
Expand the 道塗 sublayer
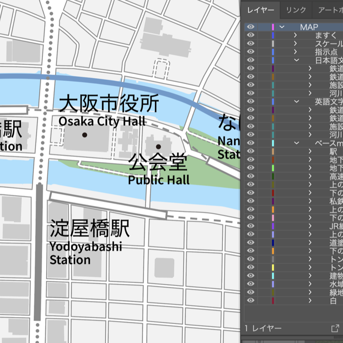pyautogui.click(x=310, y=242)
